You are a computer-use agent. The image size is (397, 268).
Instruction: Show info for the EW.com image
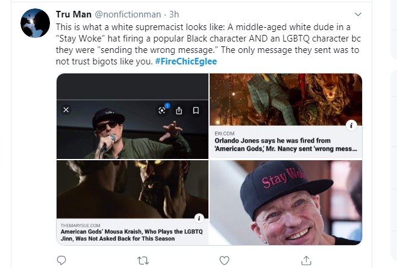pyautogui.click(x=351, y=126)
